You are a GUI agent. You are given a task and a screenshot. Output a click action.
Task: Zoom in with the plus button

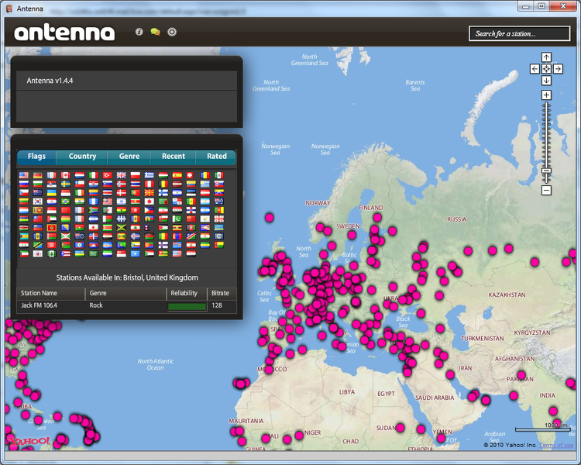pyautogui.click(x=546, y=95)
